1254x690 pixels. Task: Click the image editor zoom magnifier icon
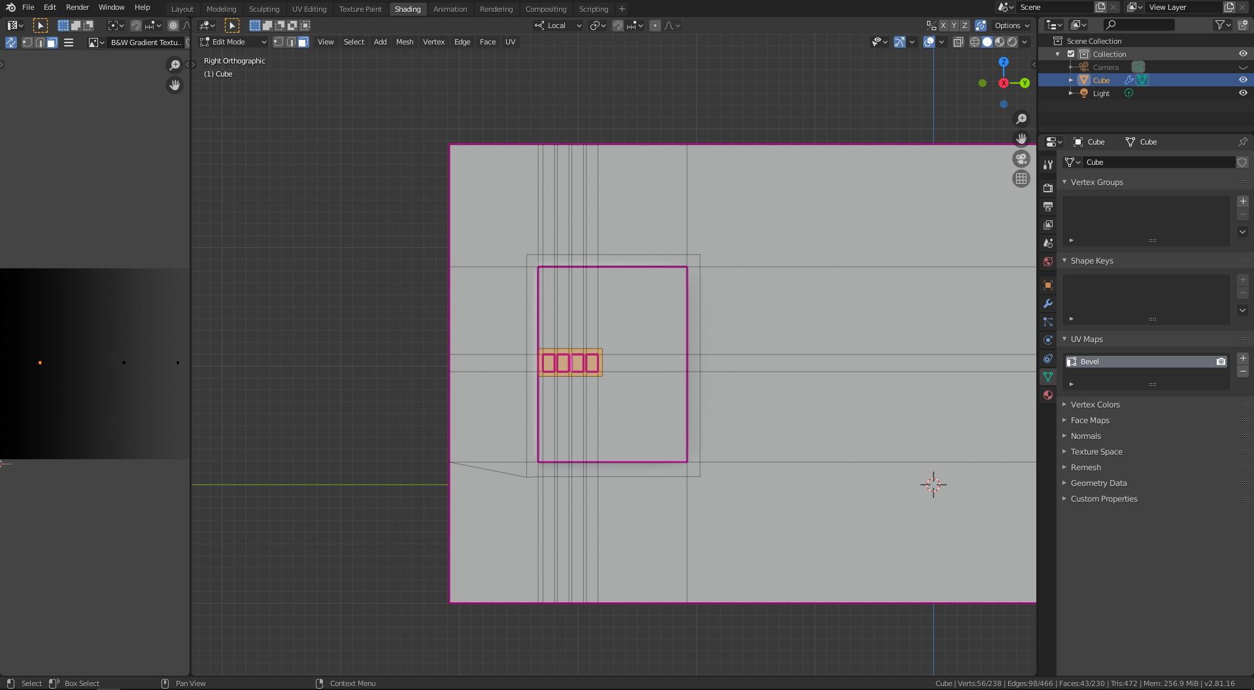click(x=175, y=65)
